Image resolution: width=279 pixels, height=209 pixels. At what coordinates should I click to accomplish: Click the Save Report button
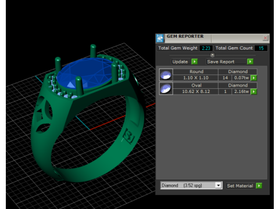click(x=226, y=62)
